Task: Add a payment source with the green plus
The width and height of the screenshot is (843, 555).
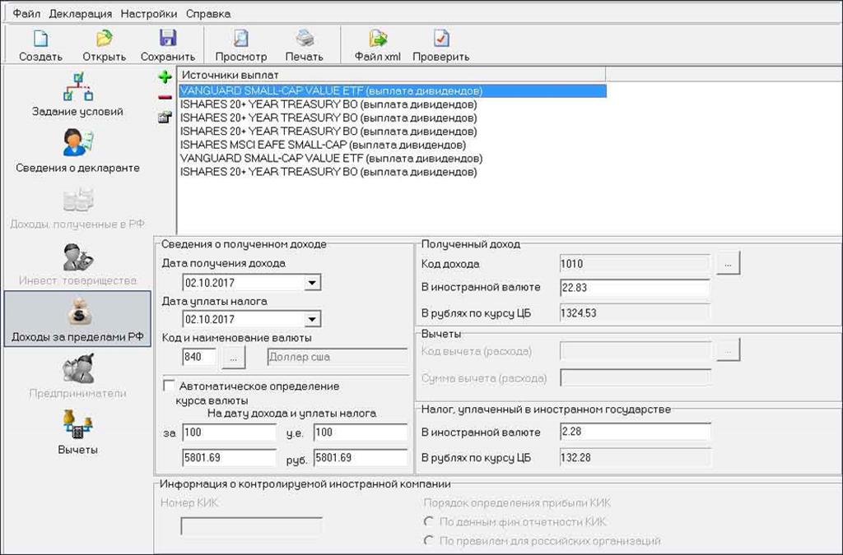Action: 165,76
